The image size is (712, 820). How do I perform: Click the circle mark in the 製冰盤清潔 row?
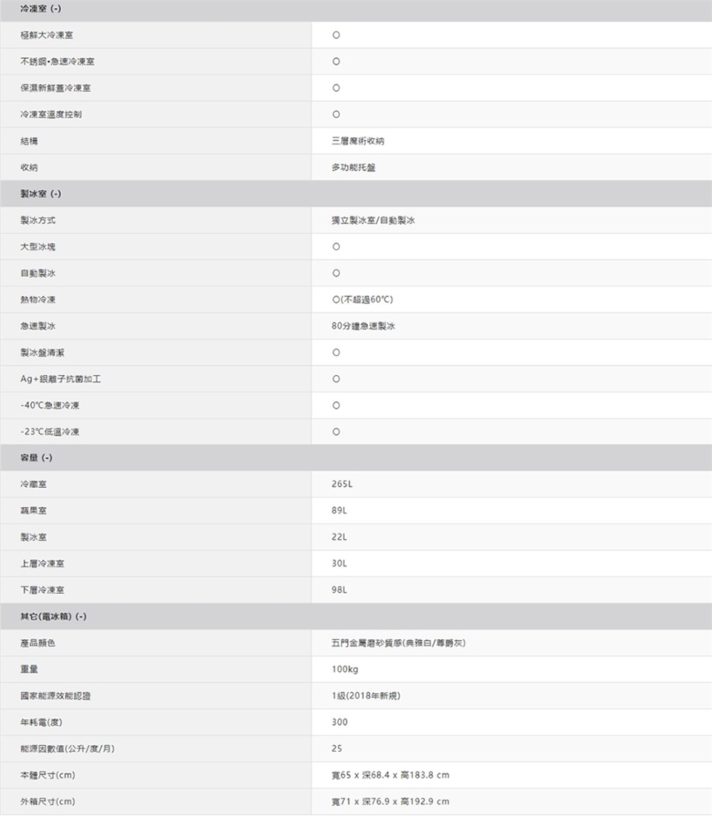(336, 352)
